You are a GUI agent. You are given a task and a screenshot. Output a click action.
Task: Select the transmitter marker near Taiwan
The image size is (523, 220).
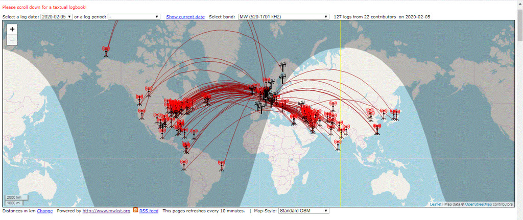click(x=377, y=128)
